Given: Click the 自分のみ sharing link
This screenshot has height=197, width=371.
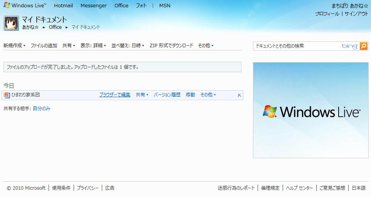Looking at the screenshot, I should pos(41,108).
